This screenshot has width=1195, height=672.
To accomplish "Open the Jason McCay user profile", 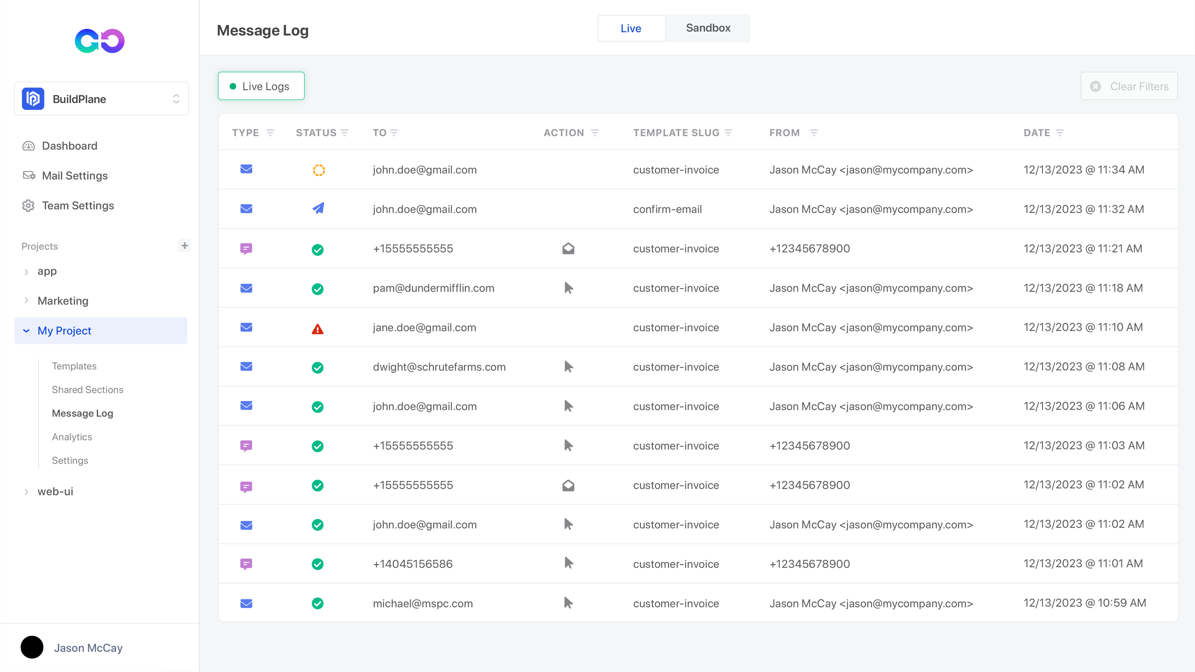I will pos(88,648).
